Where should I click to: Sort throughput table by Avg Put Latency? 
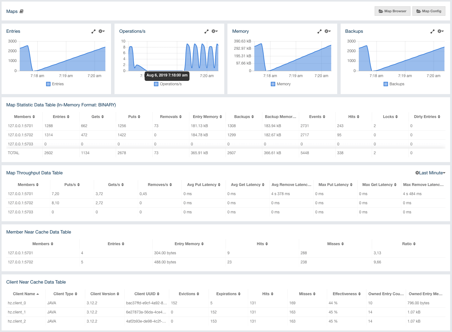[x=204, y=185]
